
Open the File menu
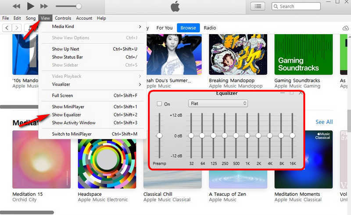click(6, 18)
